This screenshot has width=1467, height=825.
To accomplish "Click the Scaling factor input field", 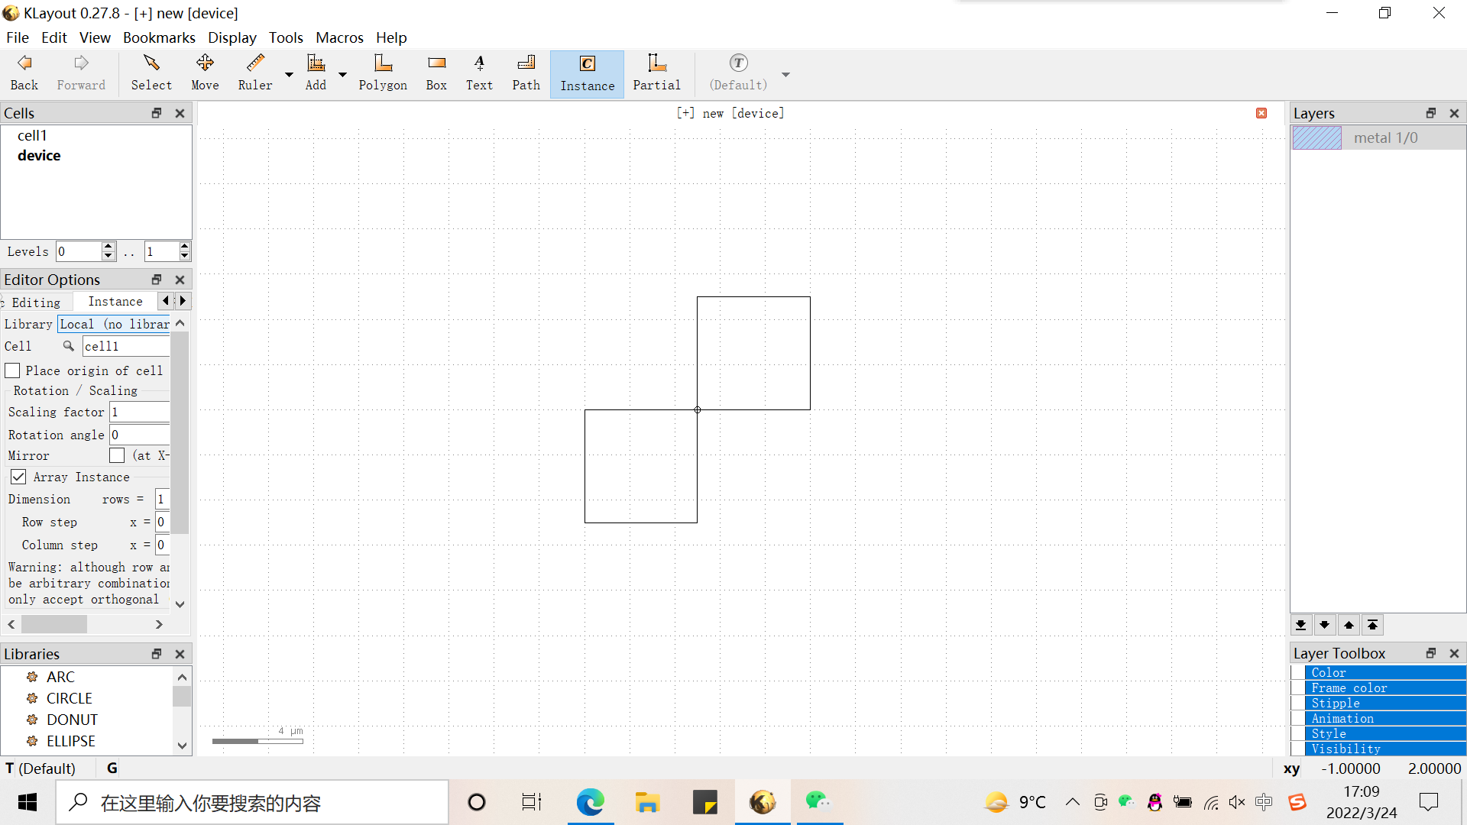I will coord(140,412).
